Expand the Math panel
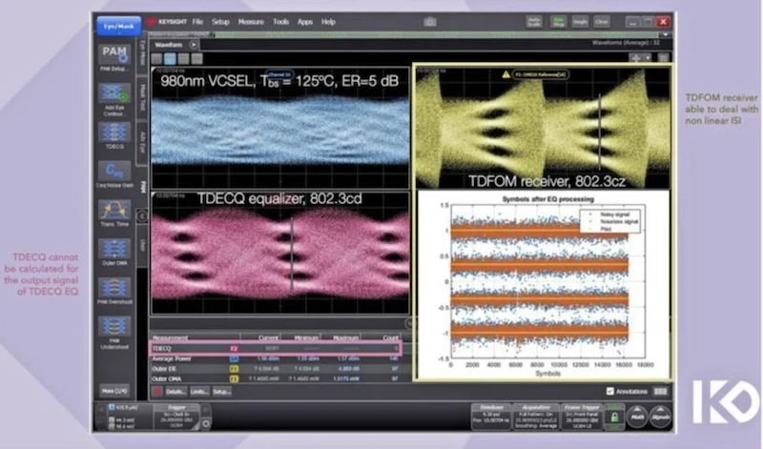 [x=637, y=417]
